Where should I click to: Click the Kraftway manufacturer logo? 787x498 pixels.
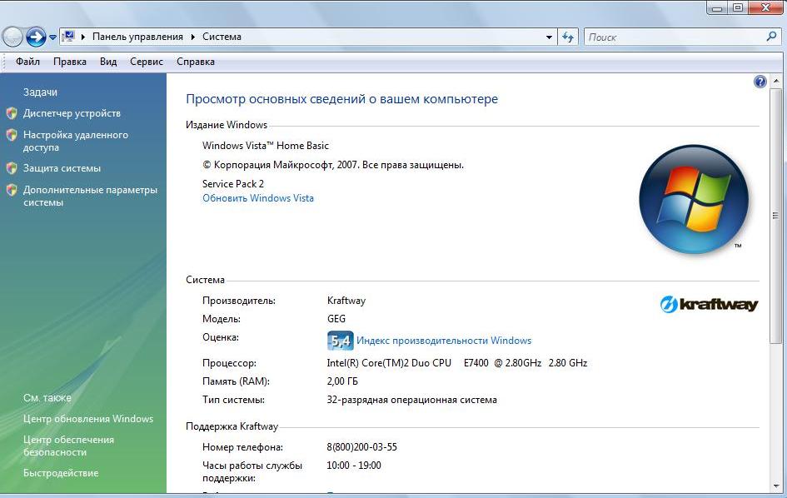709,304
